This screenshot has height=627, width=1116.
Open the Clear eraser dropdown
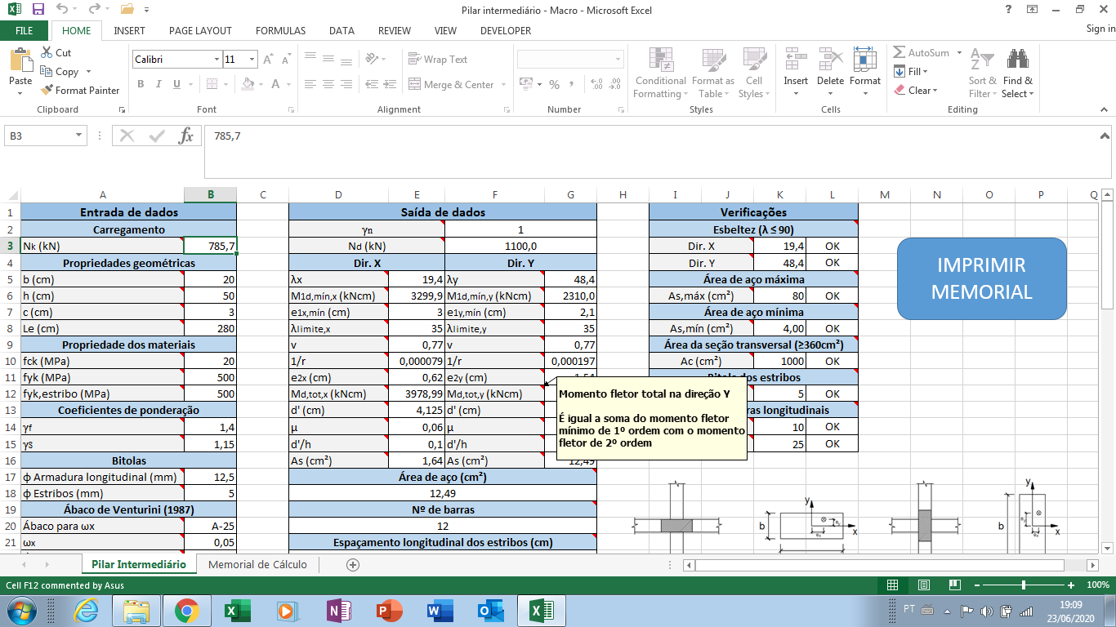pos(916,90)
